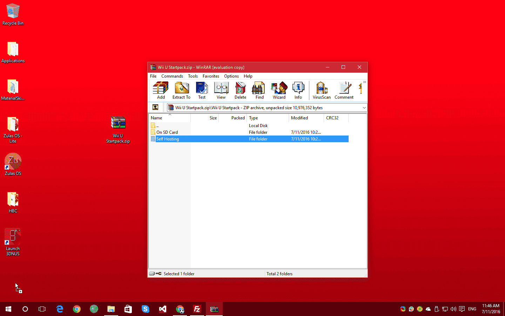The width and height of the screenshot is (505, 316).
Task: Sort the file list by Size column
Action: pyautogui.click(x=205, y=118)
